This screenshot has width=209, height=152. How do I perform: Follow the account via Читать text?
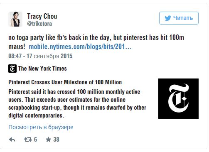pyautogui.click(x=183, y=18)
